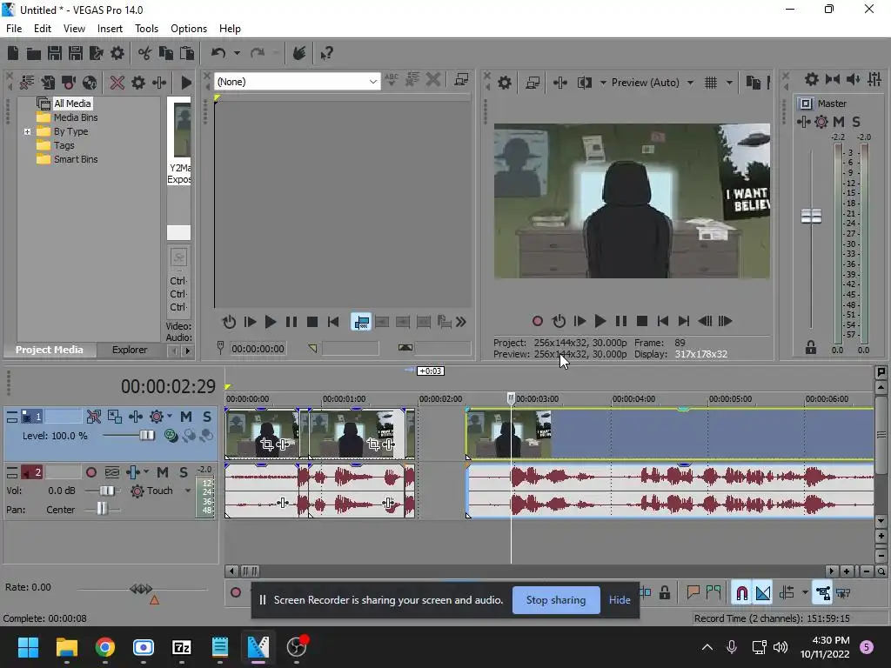The width and height of the screenshot is (891, 668).
Task: Switch to the Project Media tab
Action: 50,350
